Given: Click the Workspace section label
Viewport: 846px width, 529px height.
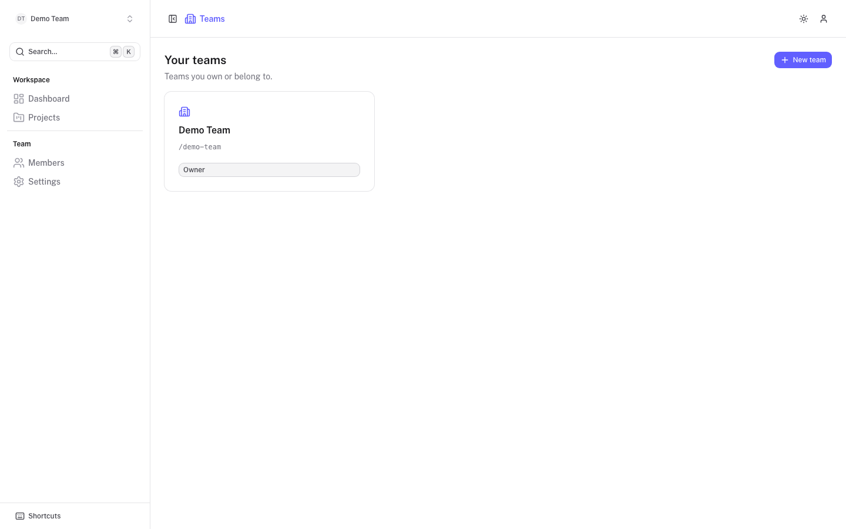Looking at the screenshot, I should (x=31, y=80).
